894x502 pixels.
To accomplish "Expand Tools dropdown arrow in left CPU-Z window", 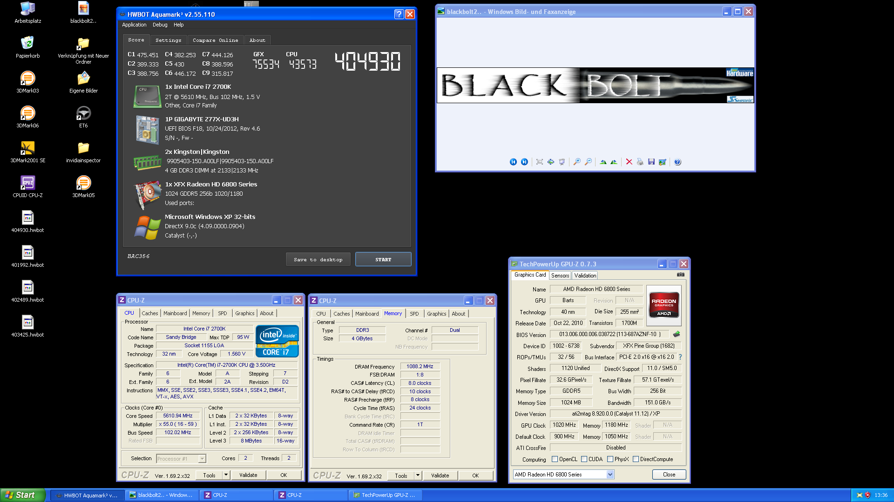I will point(226,475).
